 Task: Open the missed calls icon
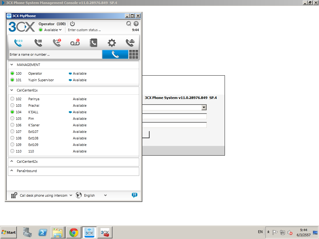coord(57,43)
